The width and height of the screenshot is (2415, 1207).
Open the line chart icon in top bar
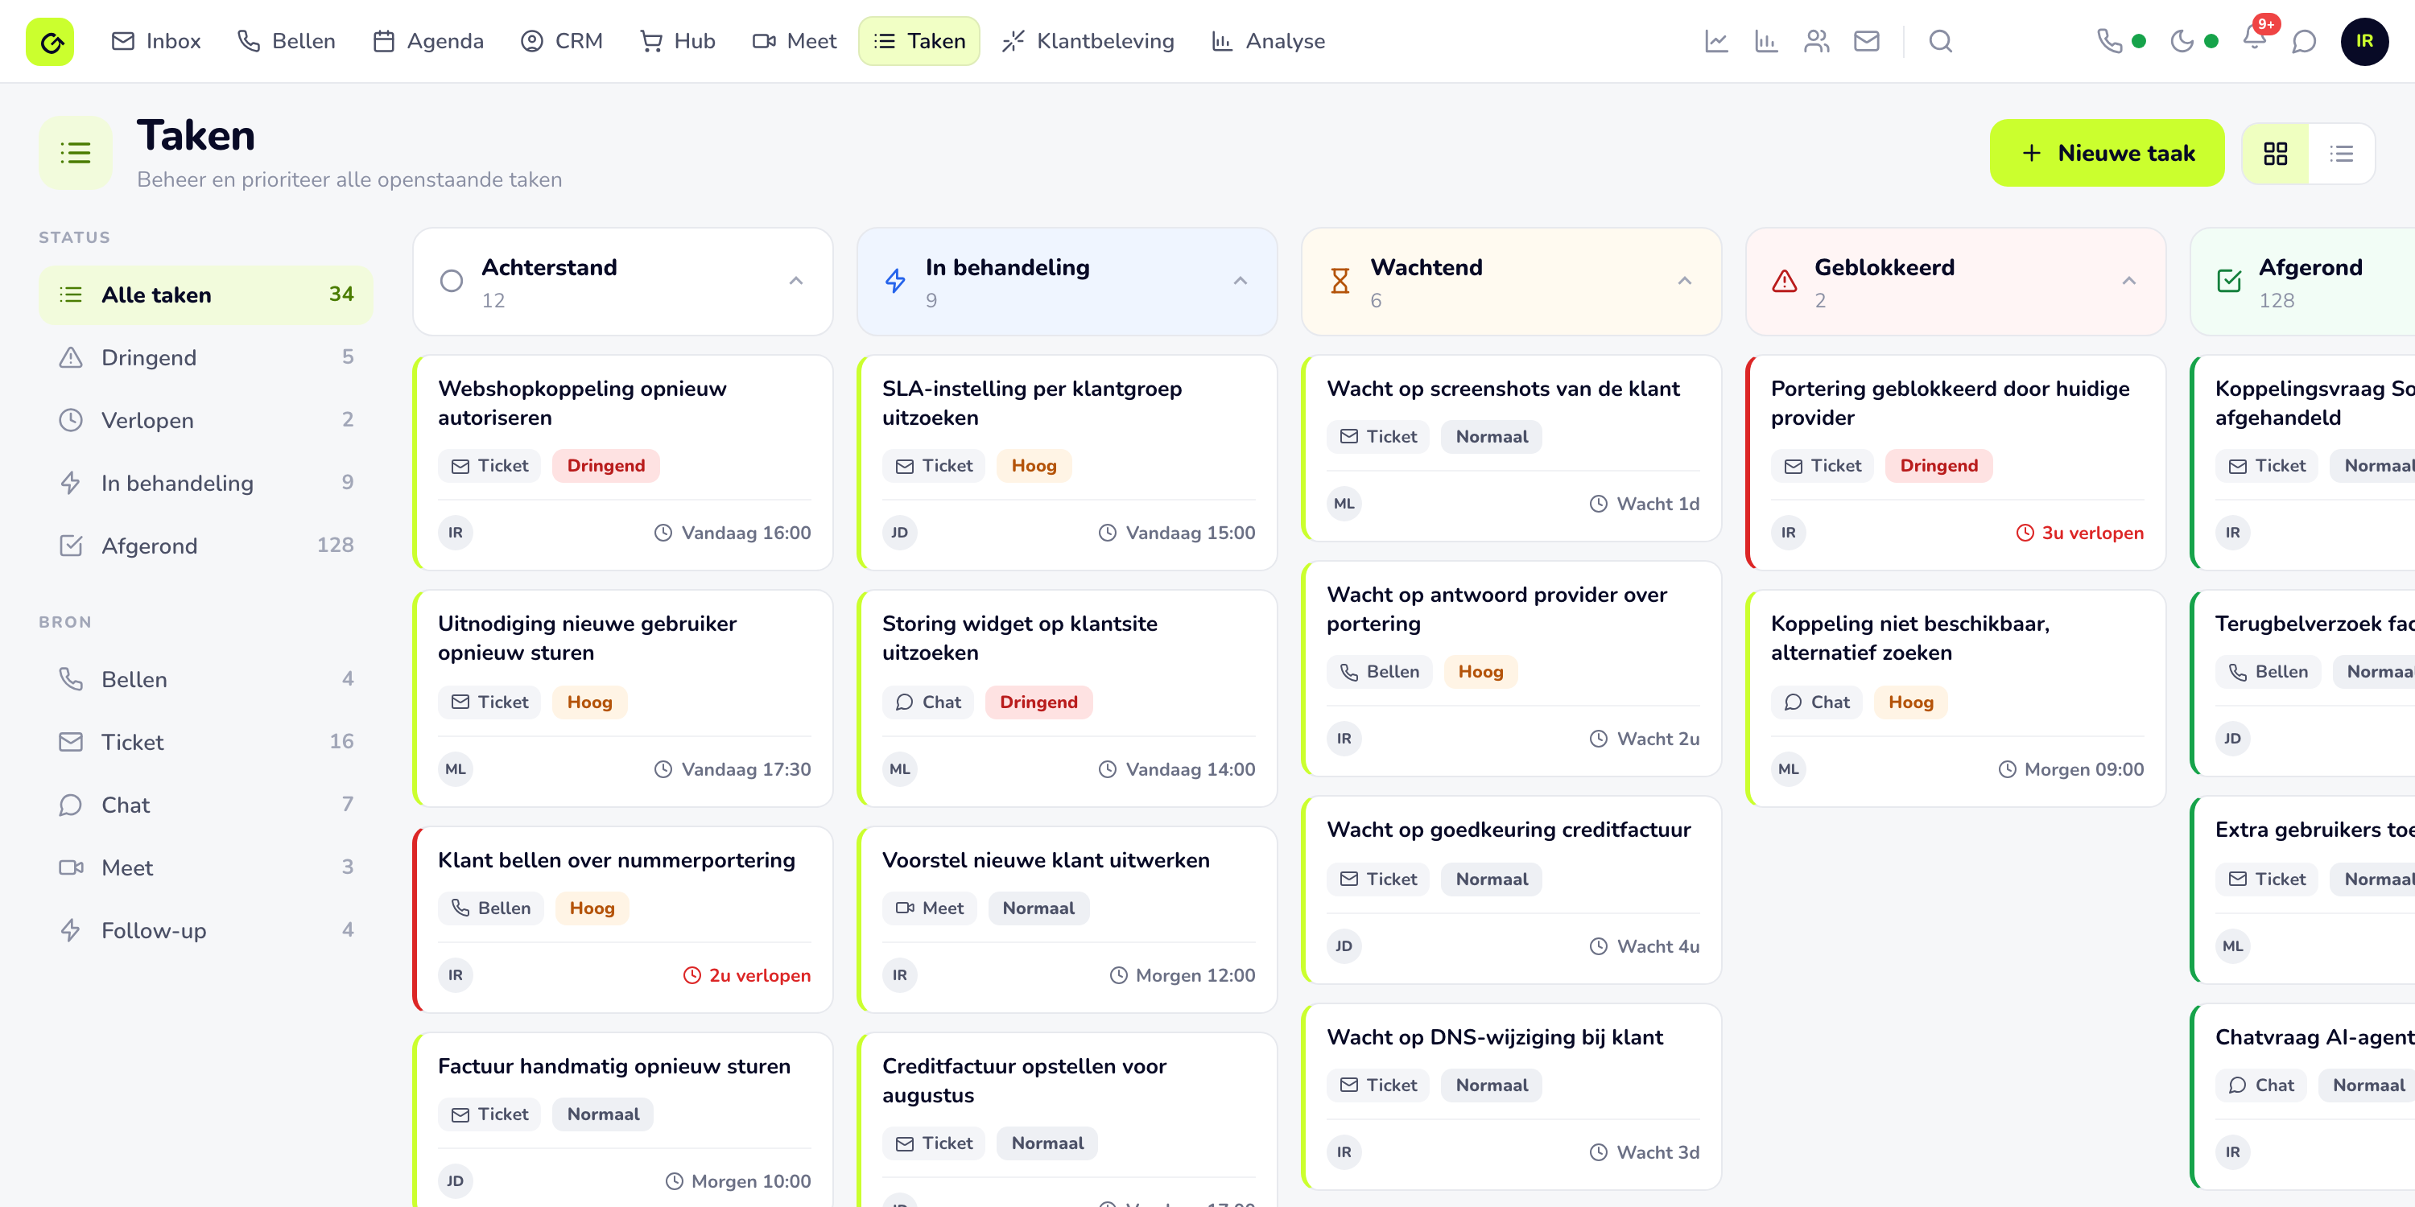point(1715,41)
